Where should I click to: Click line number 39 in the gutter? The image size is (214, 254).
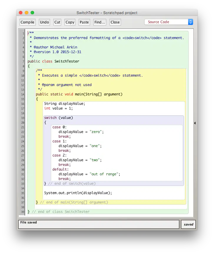[23, 212]
